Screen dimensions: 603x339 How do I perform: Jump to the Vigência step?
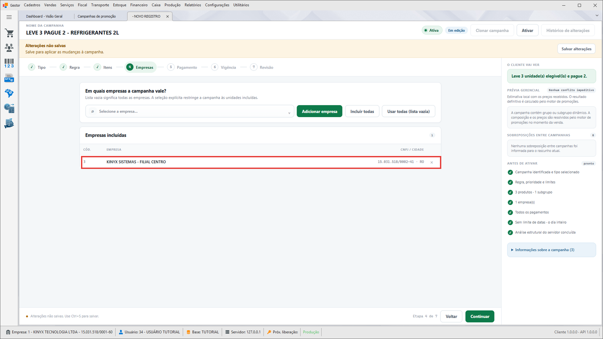click(x=224, y=67)
